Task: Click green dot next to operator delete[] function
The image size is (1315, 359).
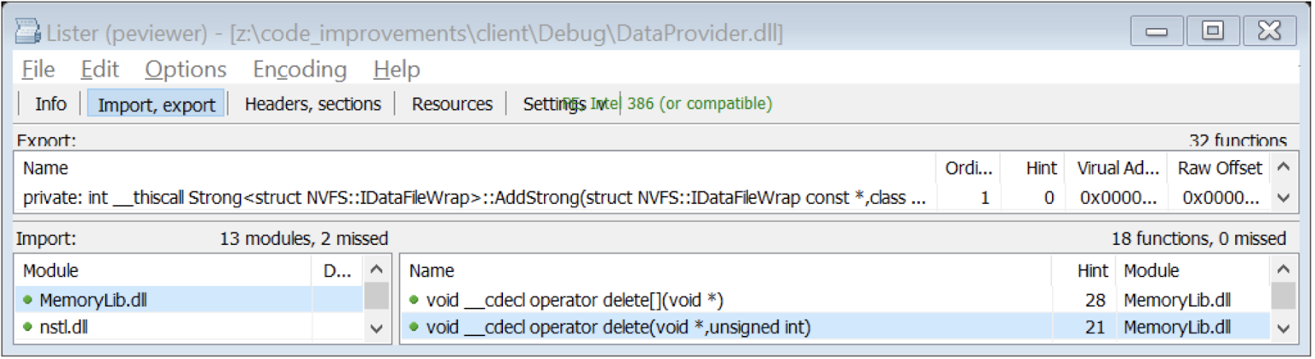Action: click(414, 300)
